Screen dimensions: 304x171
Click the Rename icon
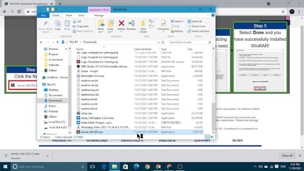(131, 23)
